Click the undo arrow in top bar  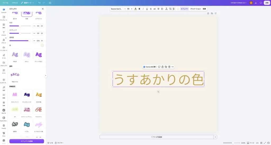pos(39,3)
